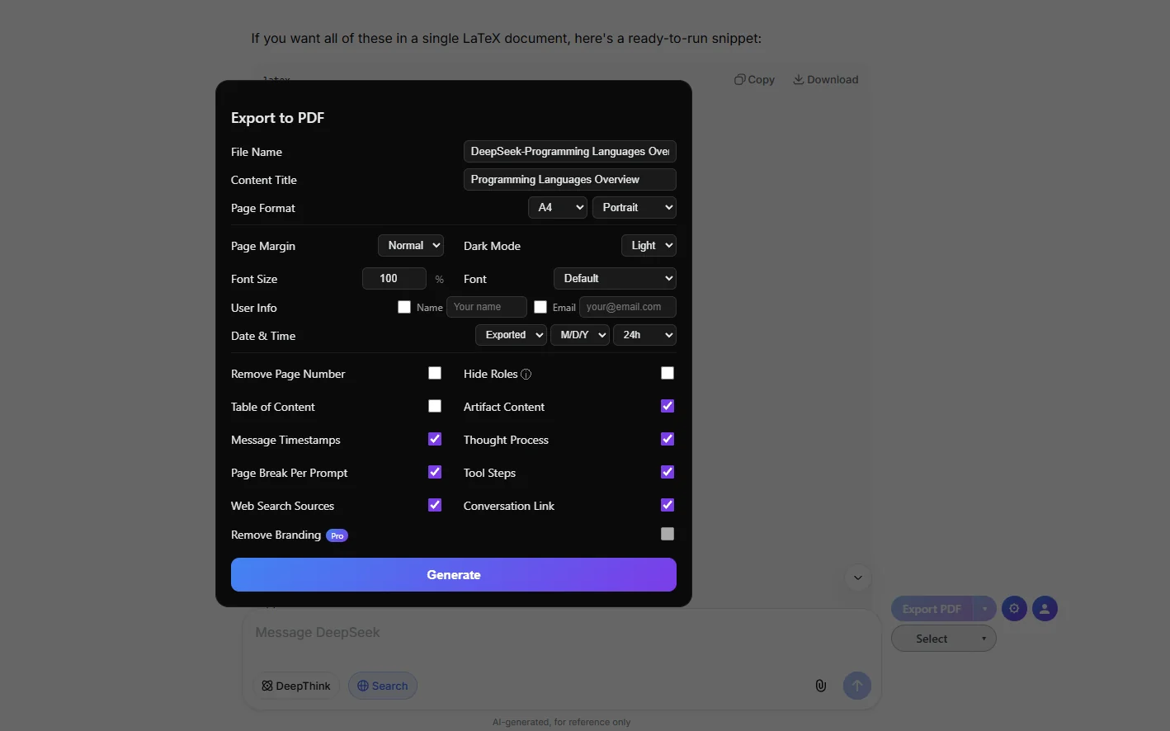The image size is (1170, 731).
Task: Click the settings gear icon beside Export PDF
Action: click(1014, 609)
